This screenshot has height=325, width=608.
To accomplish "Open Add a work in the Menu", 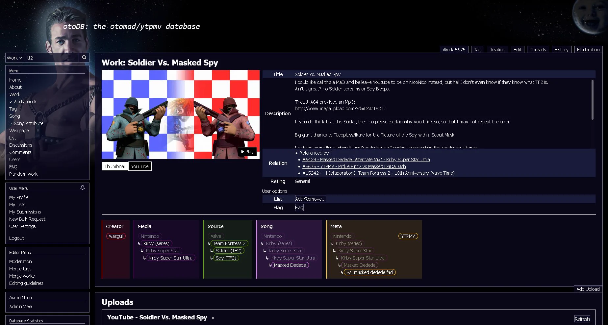I will pos(23,102).
